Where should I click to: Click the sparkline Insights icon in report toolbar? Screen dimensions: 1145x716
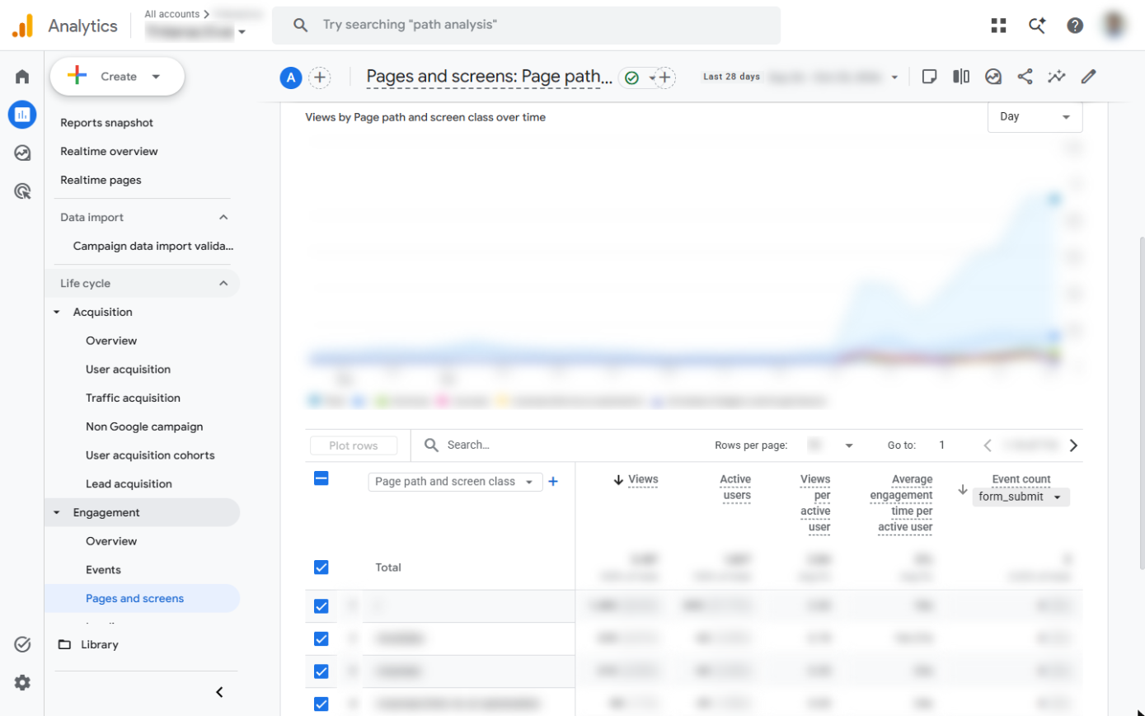[1057, 77]
